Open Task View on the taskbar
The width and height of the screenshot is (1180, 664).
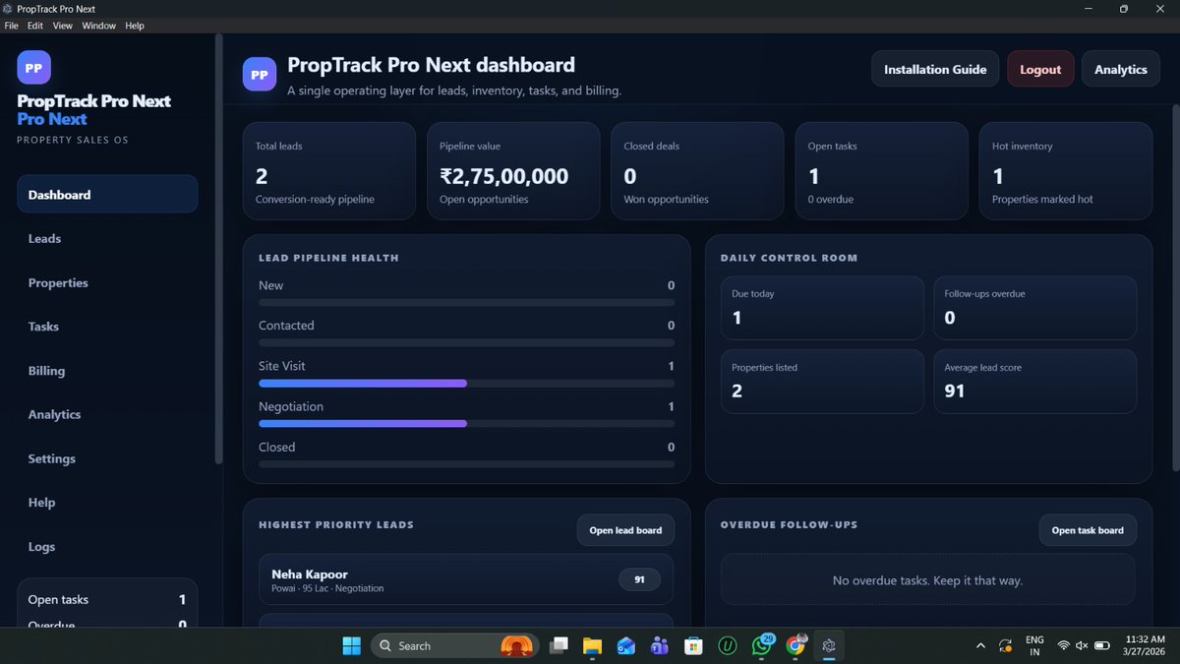(559, 645)
